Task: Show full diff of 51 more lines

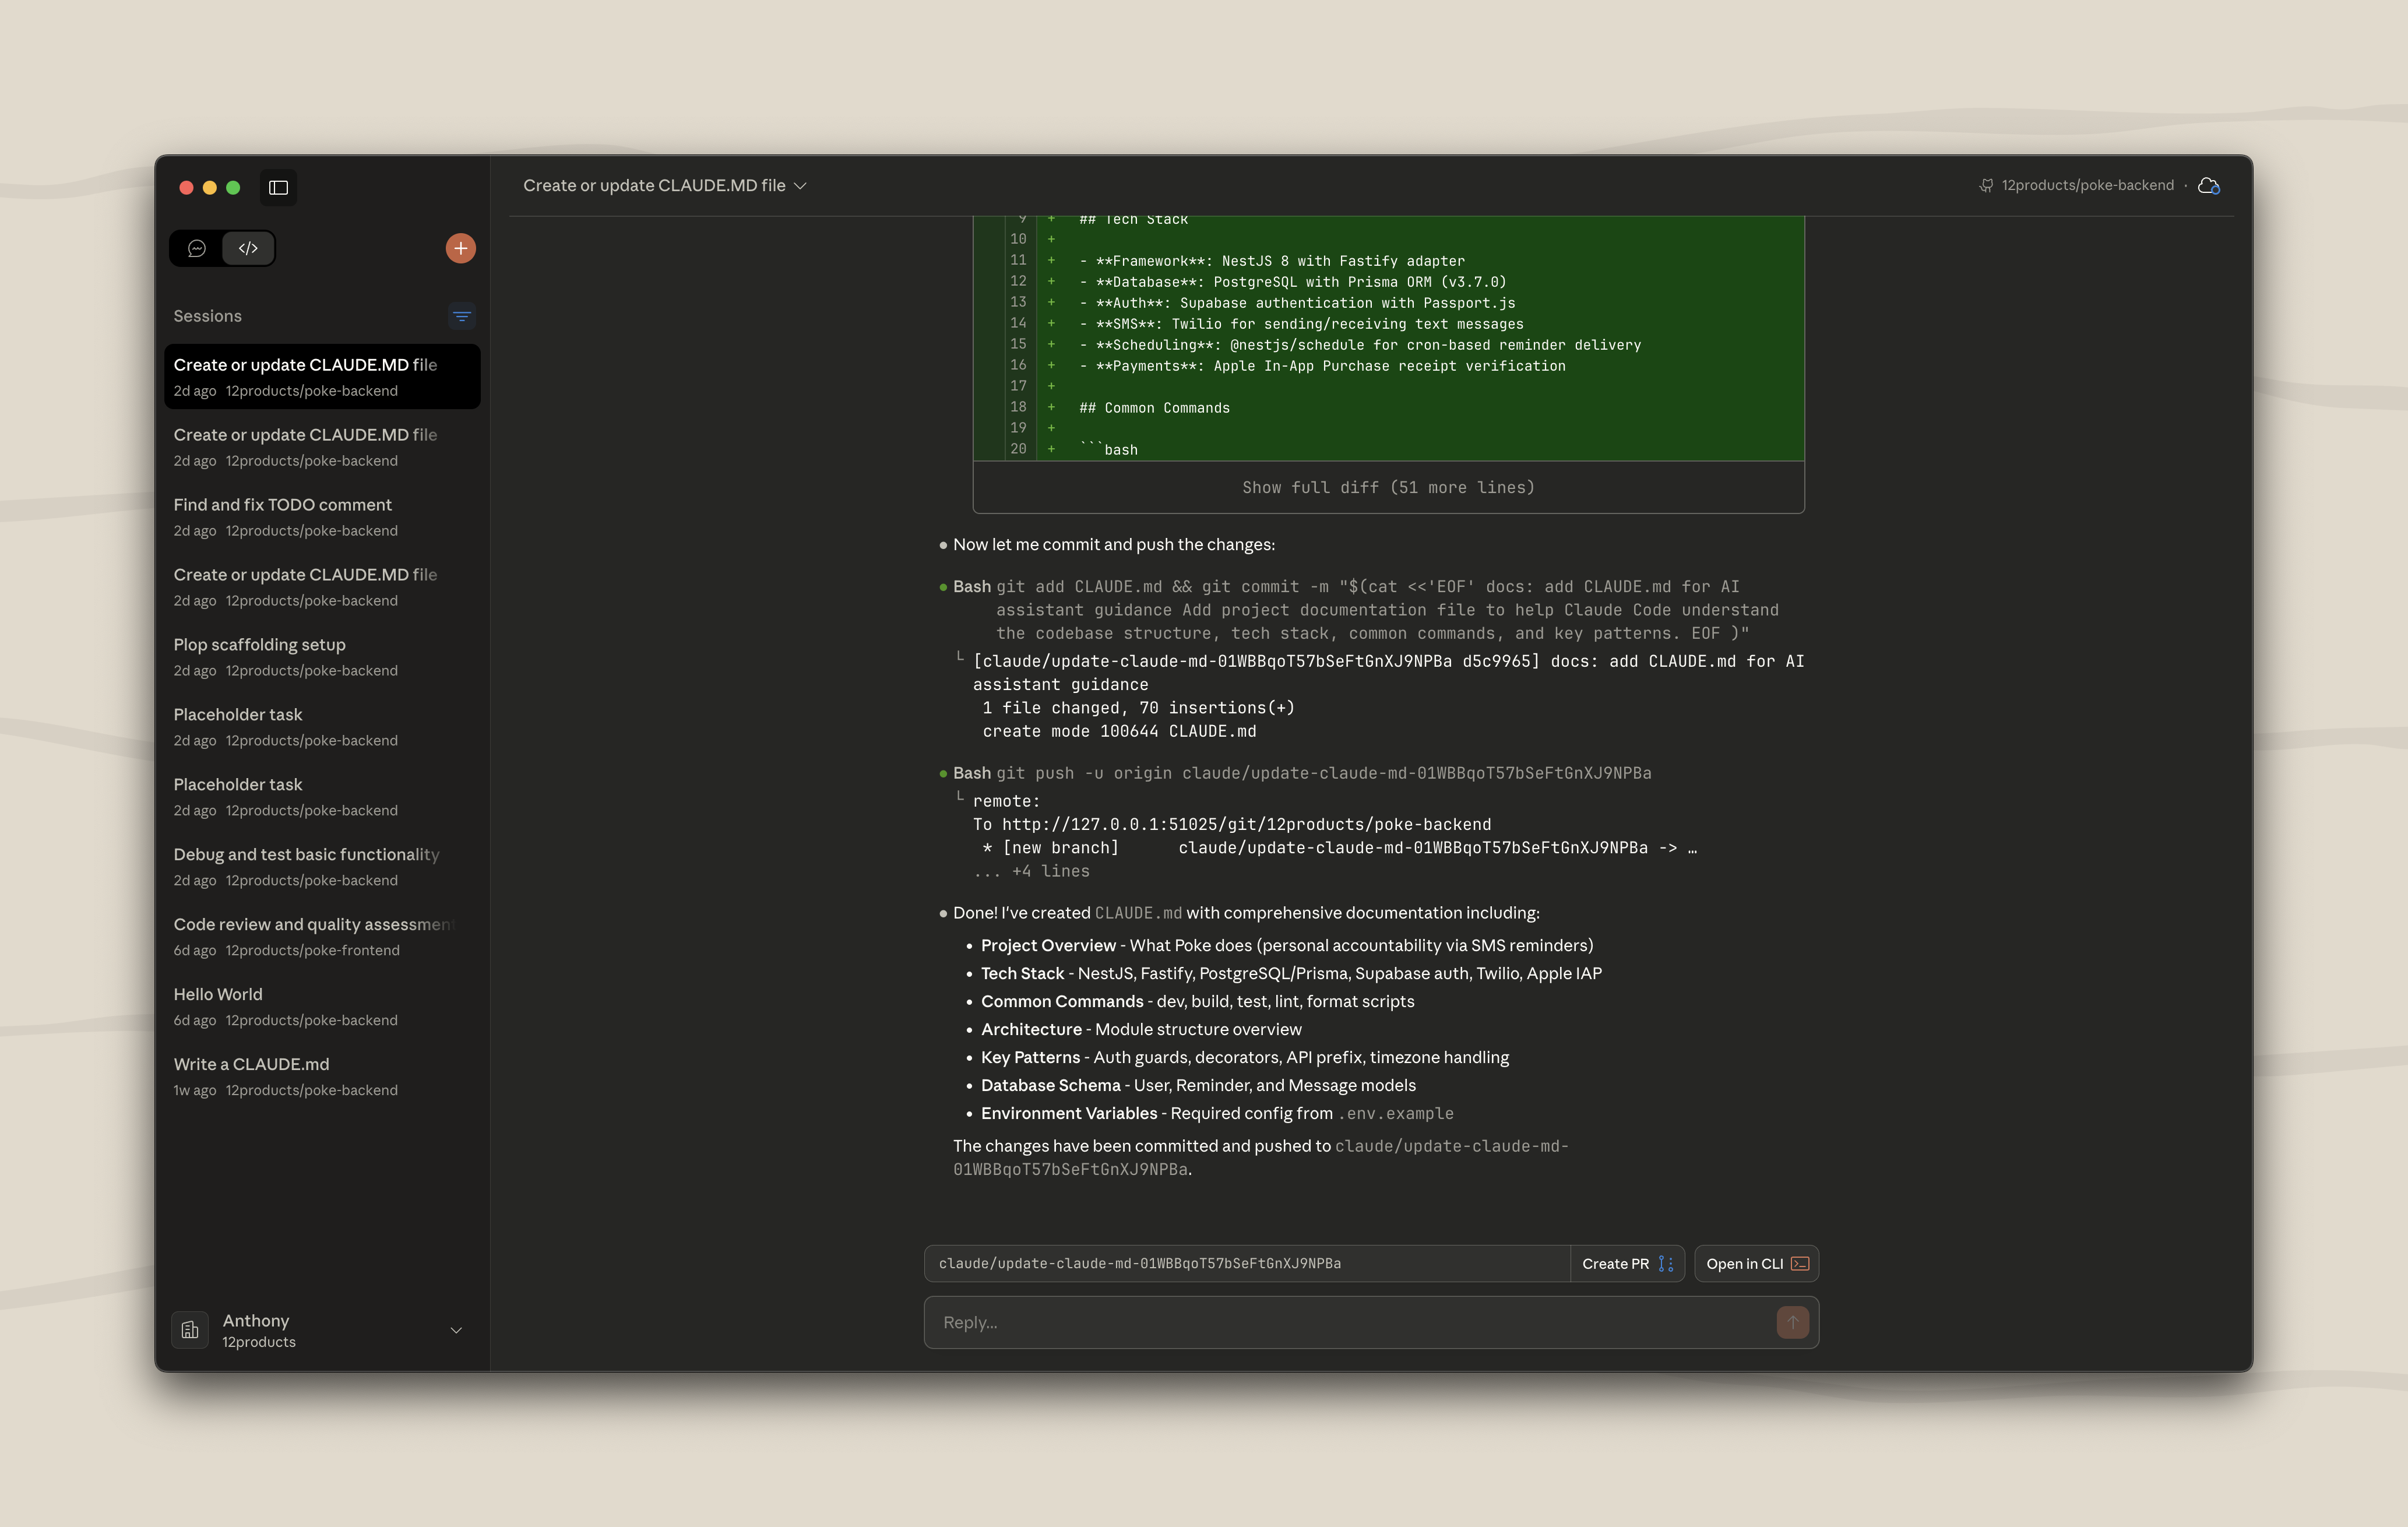Action: pyautogui.click(x=1388, y=487)
